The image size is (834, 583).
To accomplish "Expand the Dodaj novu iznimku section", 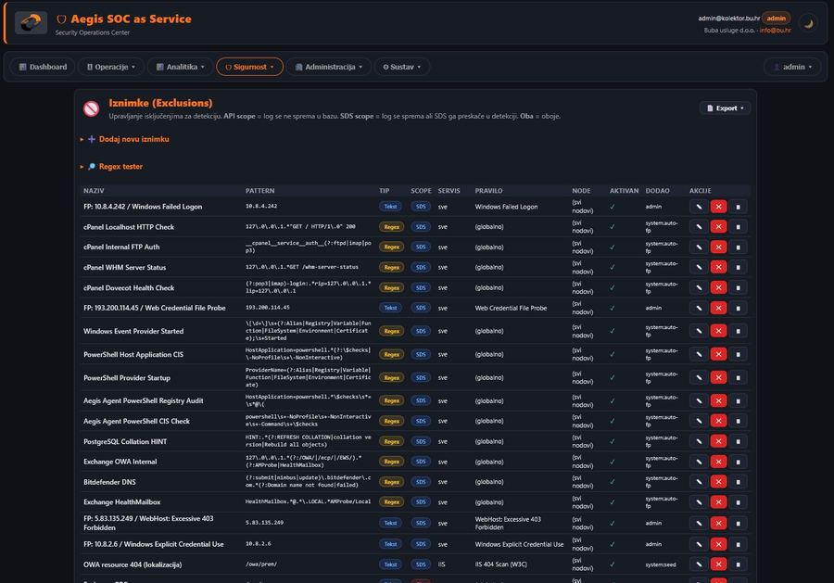I will pyautogui.click(x=127, y=139).
